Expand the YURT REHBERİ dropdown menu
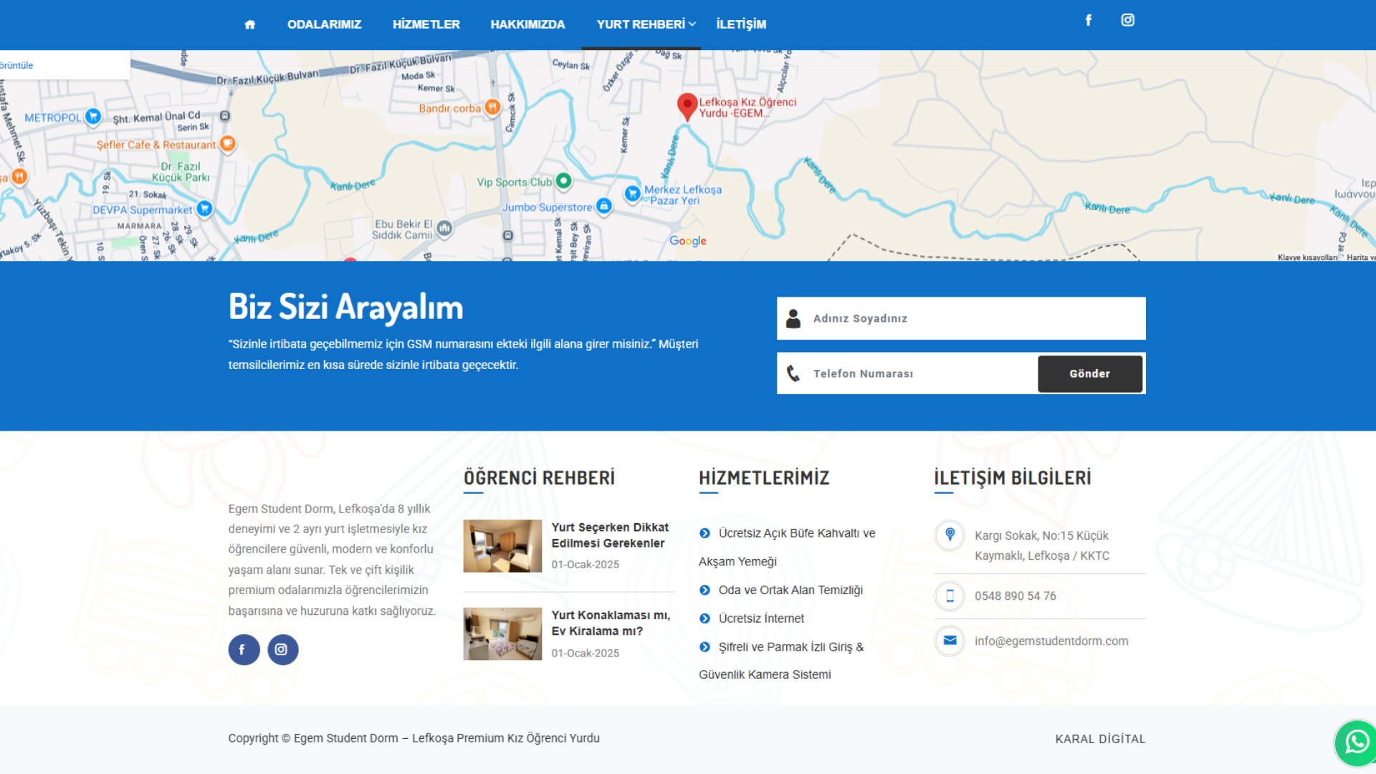This screenshot has height=774, width=1376. pos(646,24)
